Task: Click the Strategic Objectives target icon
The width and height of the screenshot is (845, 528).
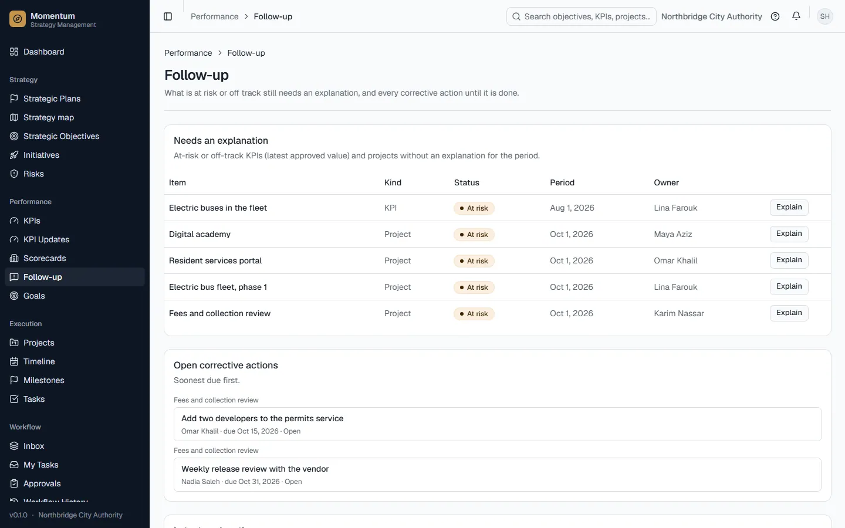Action: 14,136
